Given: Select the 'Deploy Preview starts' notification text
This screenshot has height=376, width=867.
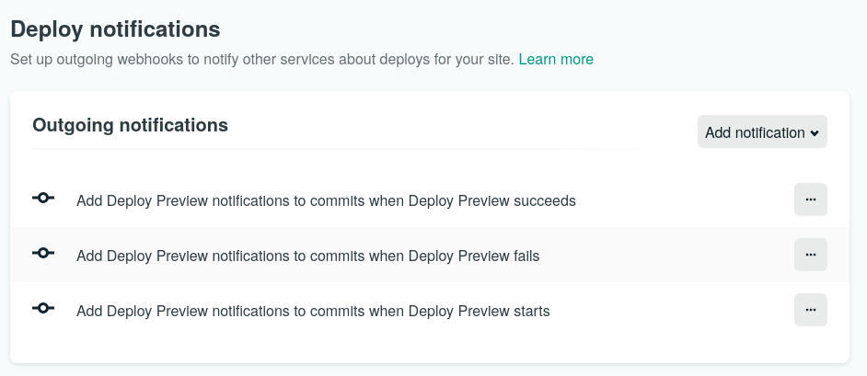Looking at the screenshot, I should click(x=313, y=312).
